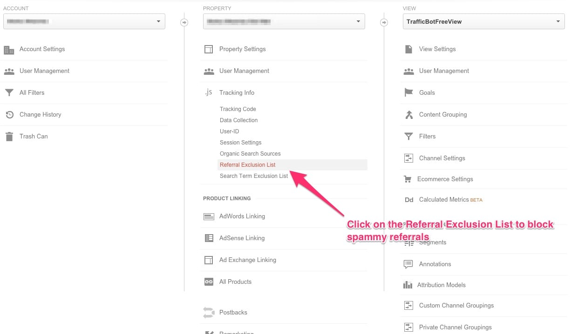Open the Account selector dropdown
The height and width of the screenshot is (334, 571).
(x=84, y=21)
